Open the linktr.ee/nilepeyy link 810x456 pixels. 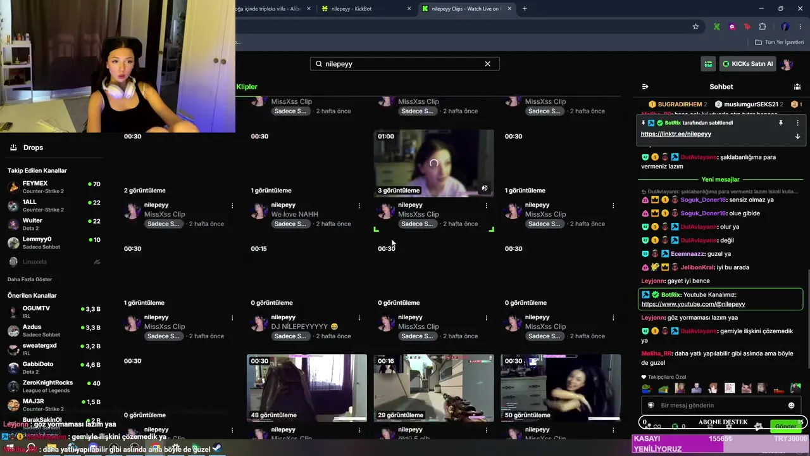[x=676, y=134]
